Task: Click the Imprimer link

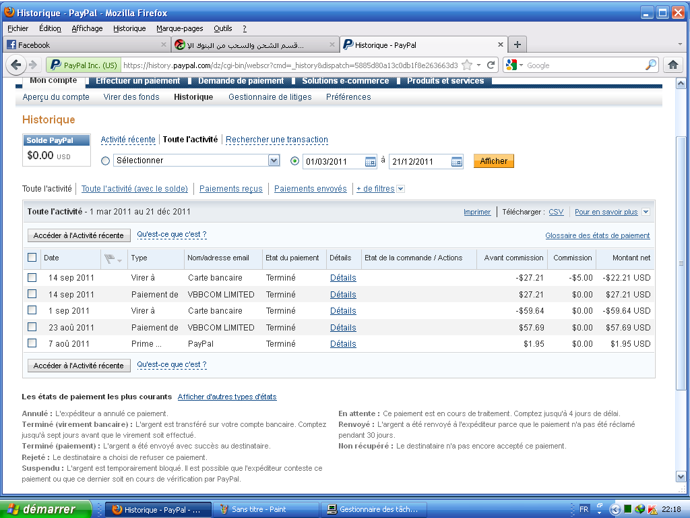Action: coord(477,212)
